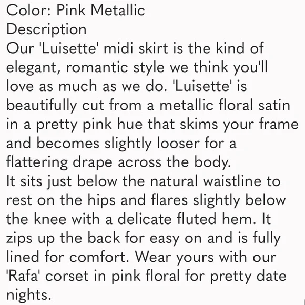The image size is (305, 305).
Task: Click the words 'lined for comfort'
Action: pos(66,257)
